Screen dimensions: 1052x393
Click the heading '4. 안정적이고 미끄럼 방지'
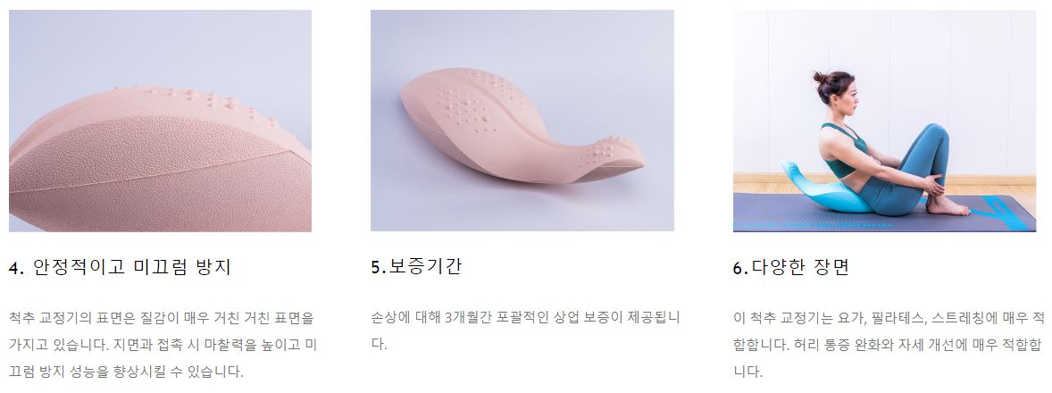[120, 267]
